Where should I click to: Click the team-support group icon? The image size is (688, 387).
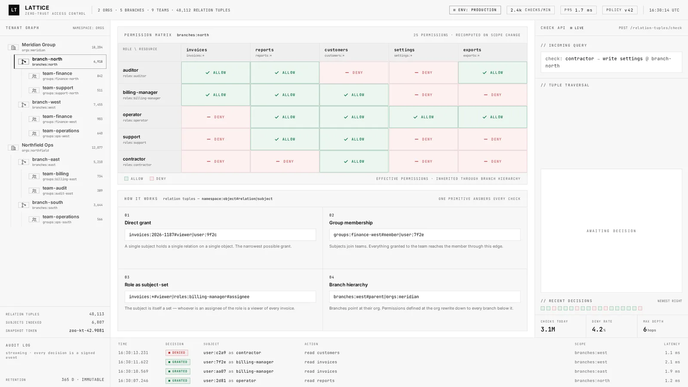coord(34,90)
